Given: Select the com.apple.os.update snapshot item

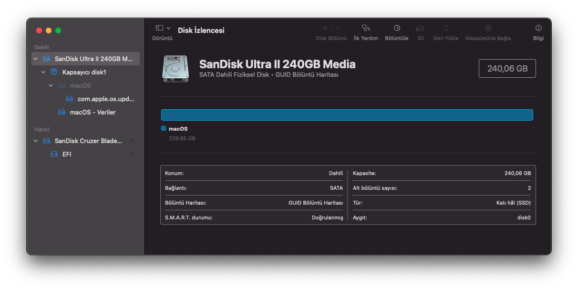Looking at the screenshot, I should pyautogui.click(x=105, y=99).
